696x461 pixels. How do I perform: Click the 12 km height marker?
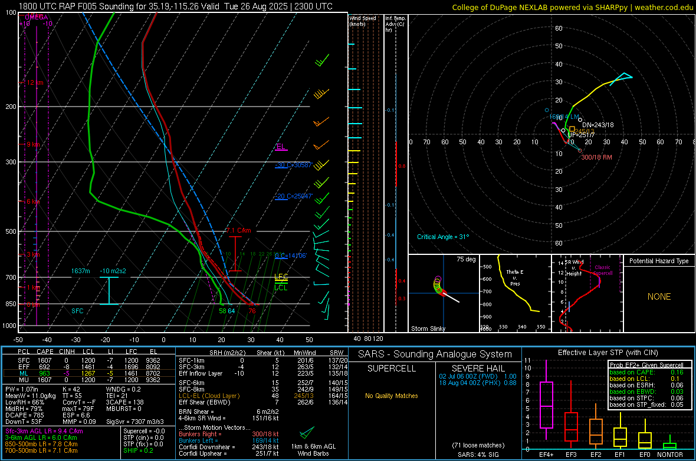click(35, 82)
